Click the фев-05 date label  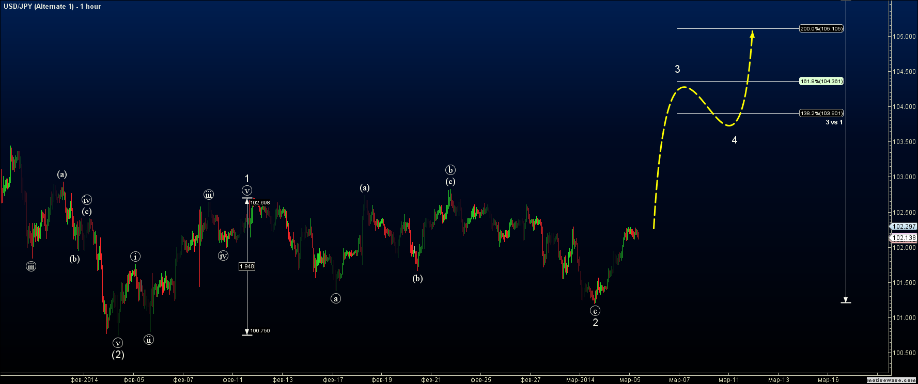tap(134, 380)
